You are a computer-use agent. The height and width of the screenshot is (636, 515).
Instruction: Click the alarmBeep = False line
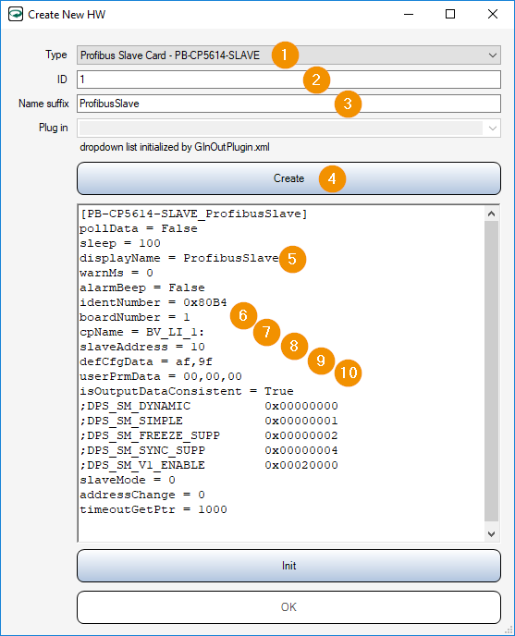[x=142, y=288]
